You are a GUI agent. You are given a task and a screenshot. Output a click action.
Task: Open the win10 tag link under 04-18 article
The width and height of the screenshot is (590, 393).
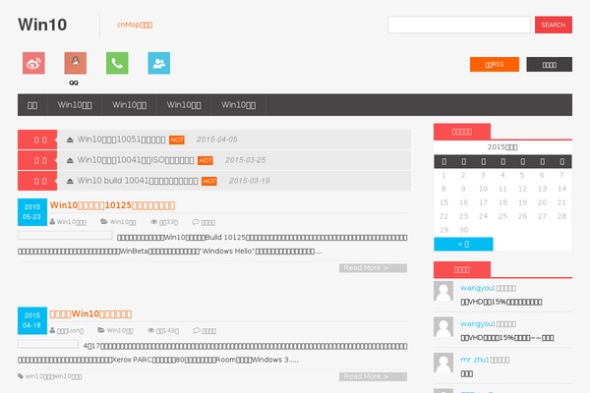(53, 376)
